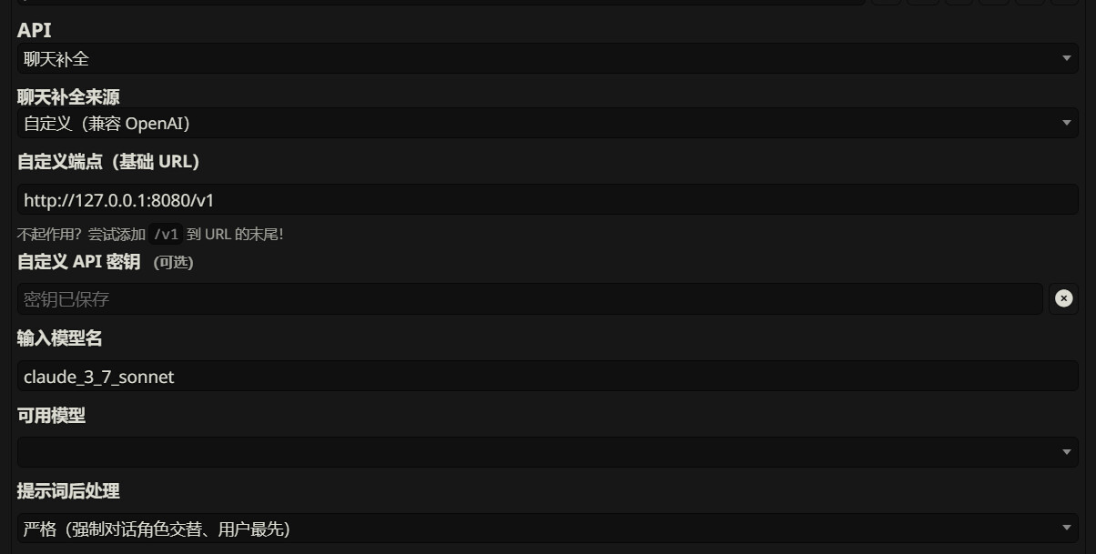Image resolution: width=1096 pixels, height=554 pixels.
Task: Focus the 密钥已保存 API key field
Action: click(x=528, y=299)
